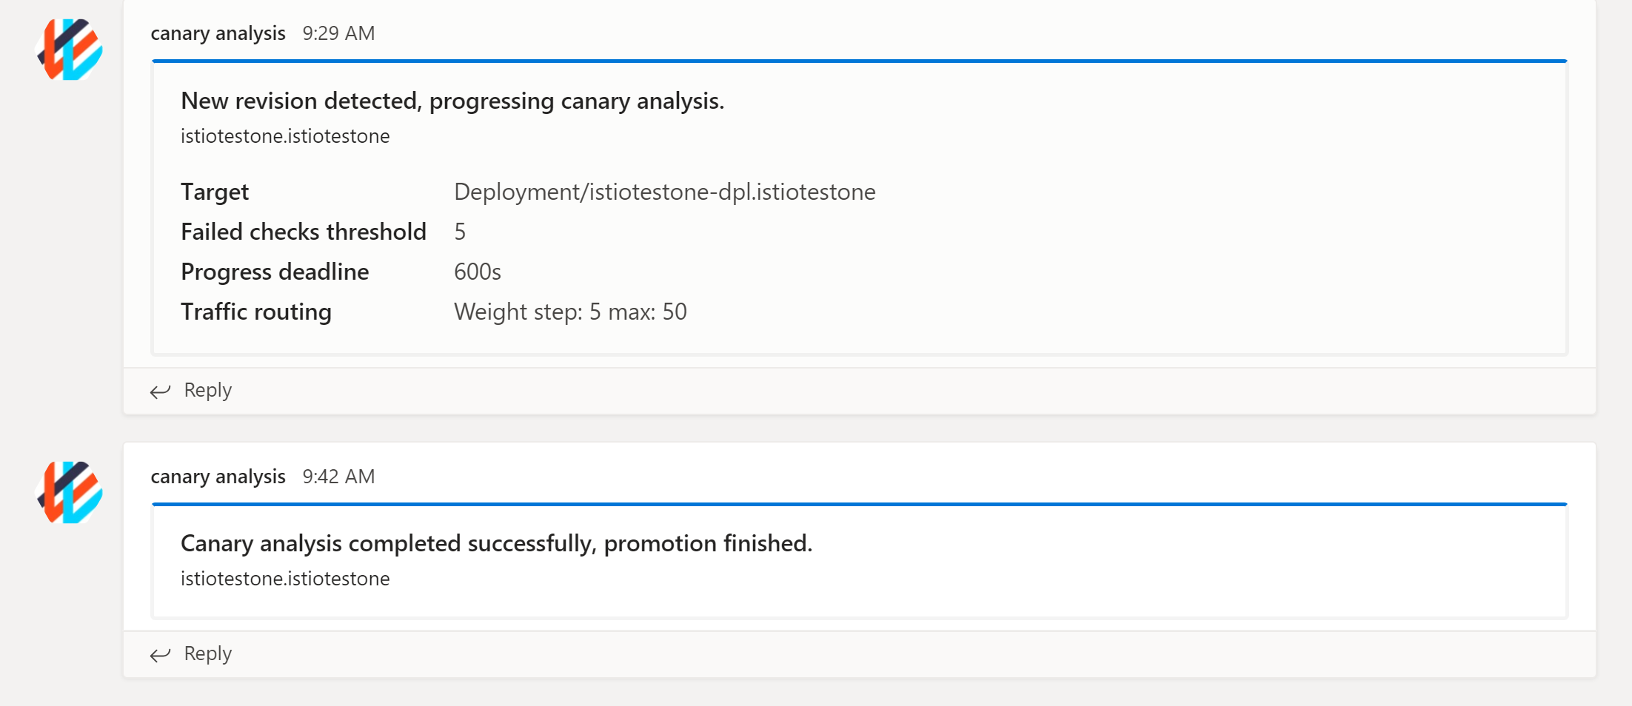Click the curved reply arrow under promotion message
Image resolution: width=1632 pixels, height=706 pixels.
[161, 654]
